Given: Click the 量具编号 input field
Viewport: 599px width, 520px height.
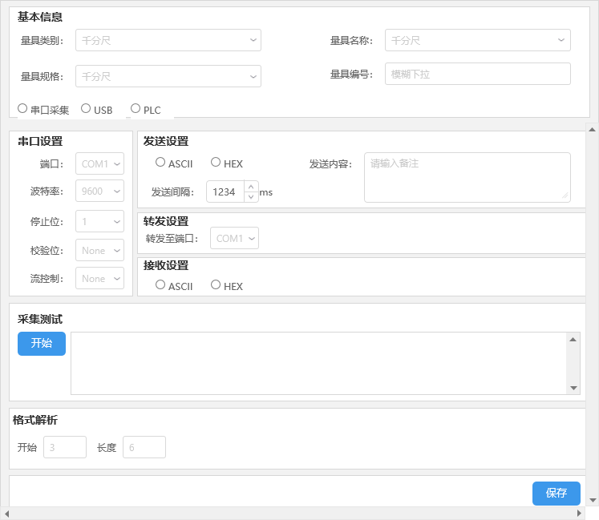Looking at the screenshot, I should point(478,74).
